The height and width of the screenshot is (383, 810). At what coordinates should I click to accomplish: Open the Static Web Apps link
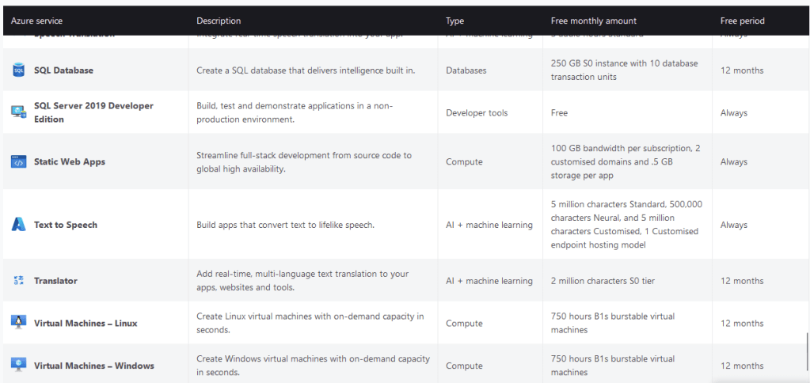pyautogui.click(x=70, y=161)
